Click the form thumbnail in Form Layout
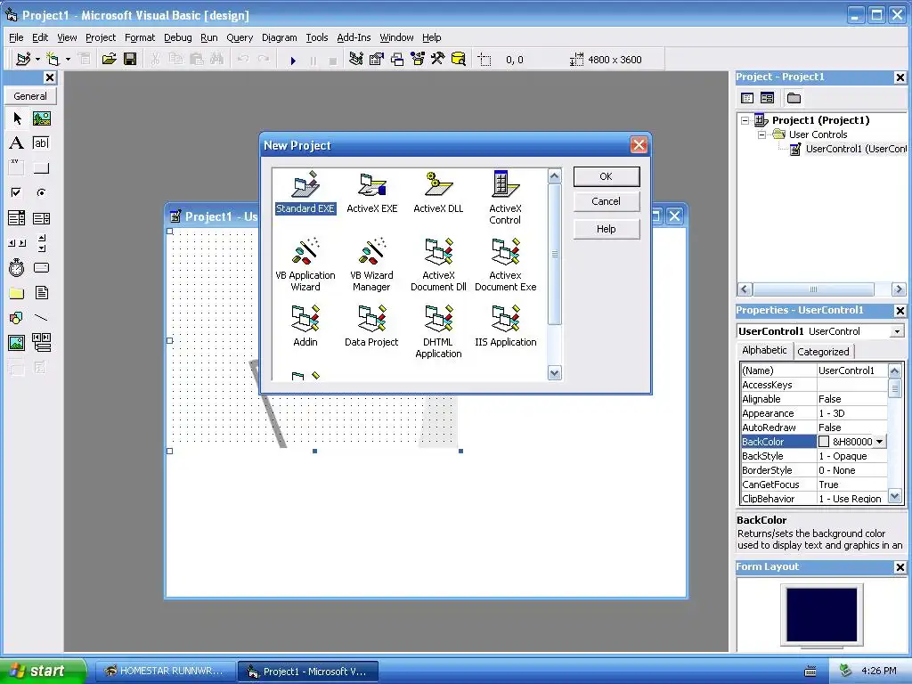 pos(821,615)
